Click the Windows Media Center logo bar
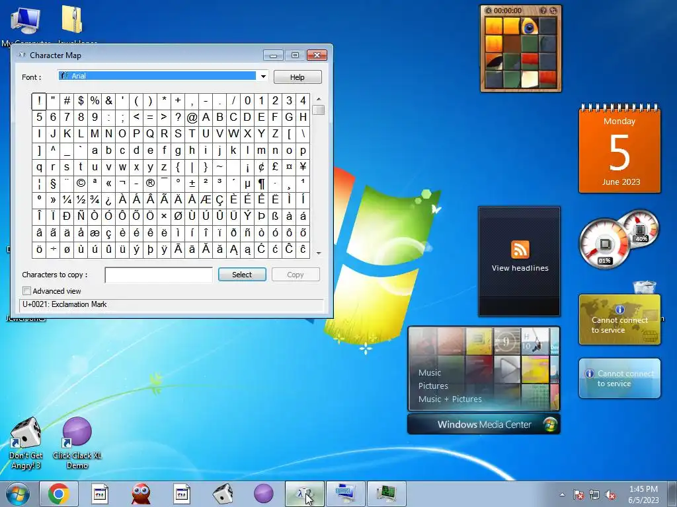Viewport: 677px width, 507px height. [483, 424]
